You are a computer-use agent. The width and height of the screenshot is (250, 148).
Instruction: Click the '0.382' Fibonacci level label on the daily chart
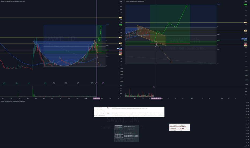[x=107, y=56]
